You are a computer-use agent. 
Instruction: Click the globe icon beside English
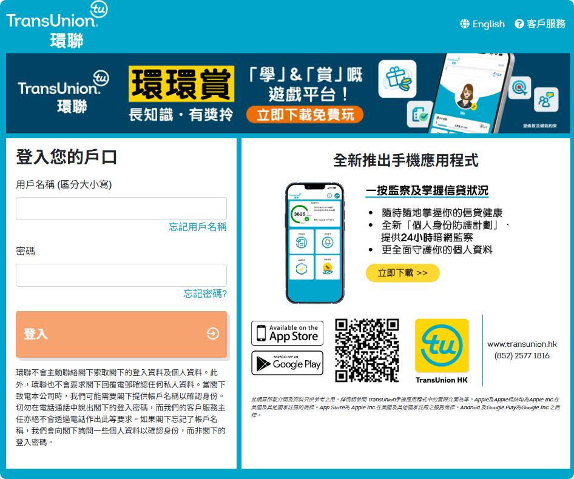click(464, 24)
